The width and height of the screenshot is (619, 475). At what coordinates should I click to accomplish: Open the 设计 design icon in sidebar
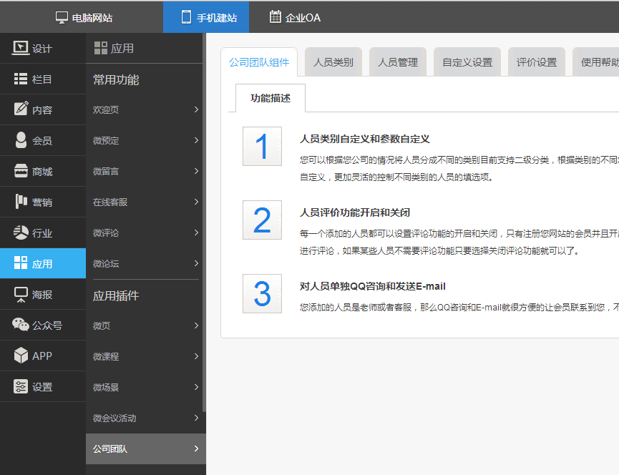tap(21, 48)
